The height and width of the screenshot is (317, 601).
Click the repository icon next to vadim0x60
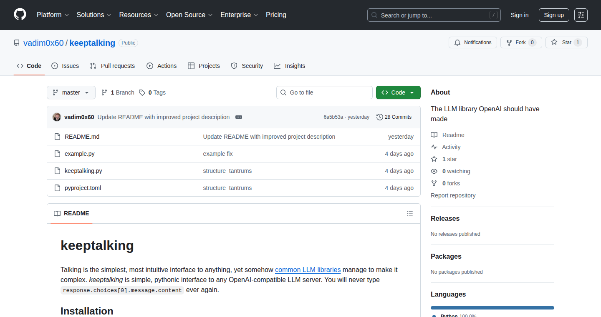tap(17, 43)
